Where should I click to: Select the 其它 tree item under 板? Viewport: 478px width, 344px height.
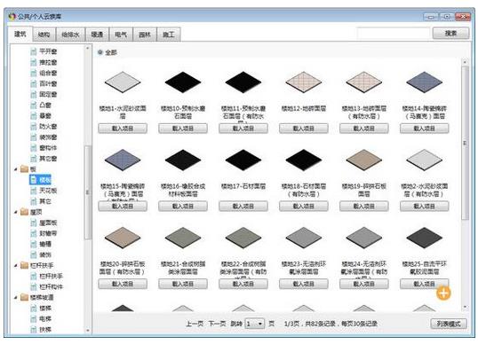[45, 201]
